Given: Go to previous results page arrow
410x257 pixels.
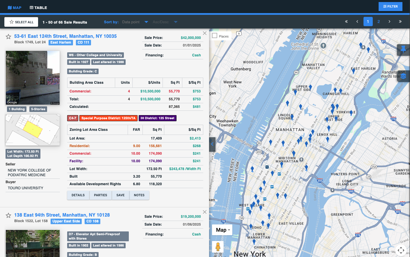Looking at the screenshot, I should pyautogui.click(x=357, y=22).
